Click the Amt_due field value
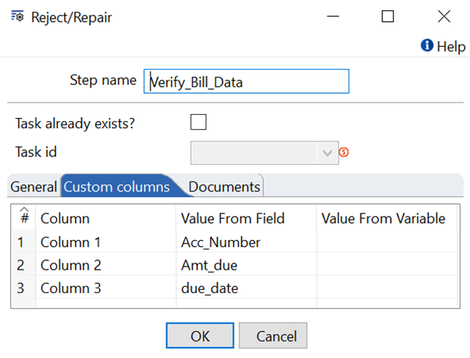This screenshot has width=470, height=358. 246,265
